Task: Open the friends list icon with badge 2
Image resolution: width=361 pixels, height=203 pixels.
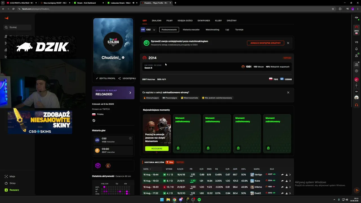Action: click(356, 56)
